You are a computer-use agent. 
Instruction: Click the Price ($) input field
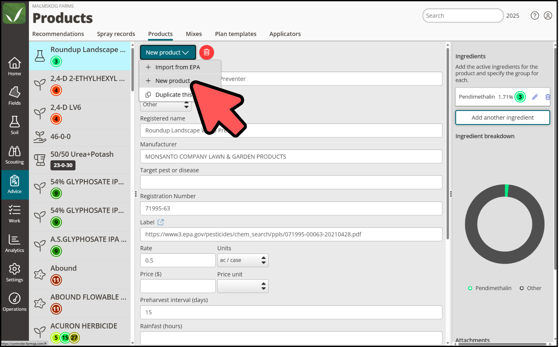(x=178, y=286)
